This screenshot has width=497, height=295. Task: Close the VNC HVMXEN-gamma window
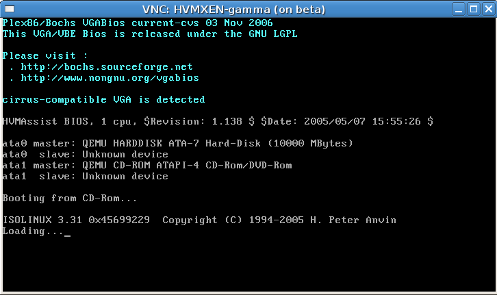point(488,9)
